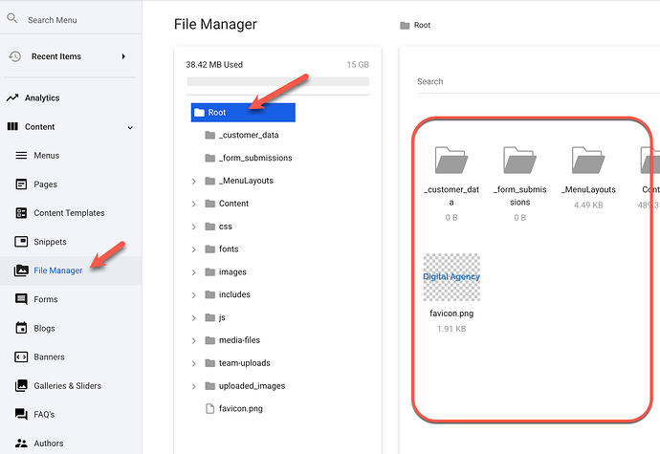
Task: Open Snippets in sidebar
Action: coord(50,242)
